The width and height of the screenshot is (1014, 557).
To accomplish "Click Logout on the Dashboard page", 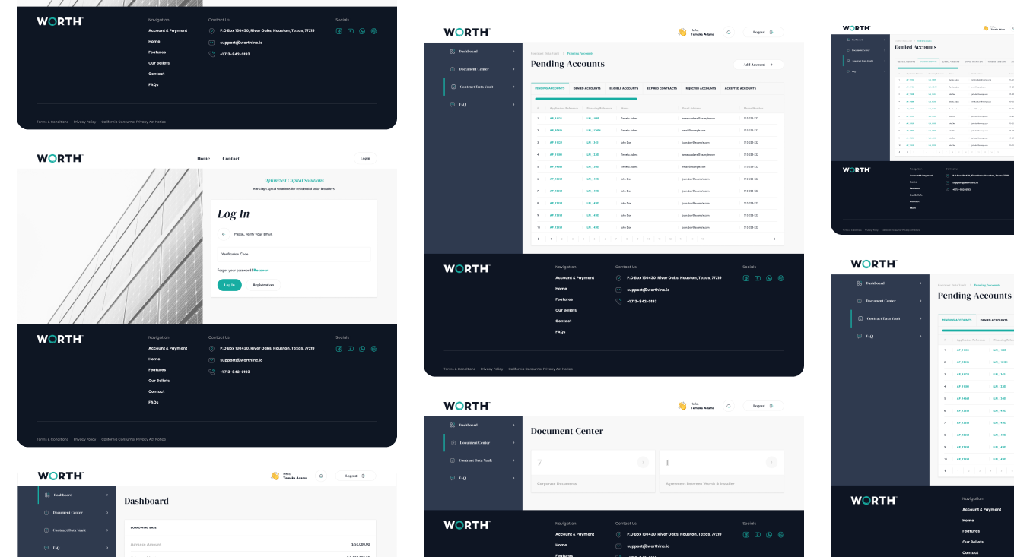I will [355, 476].
